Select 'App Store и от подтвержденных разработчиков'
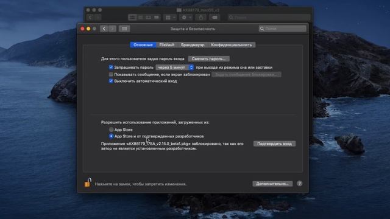The height and width of the screenshot is (219, 390). [x=111, y=136]
